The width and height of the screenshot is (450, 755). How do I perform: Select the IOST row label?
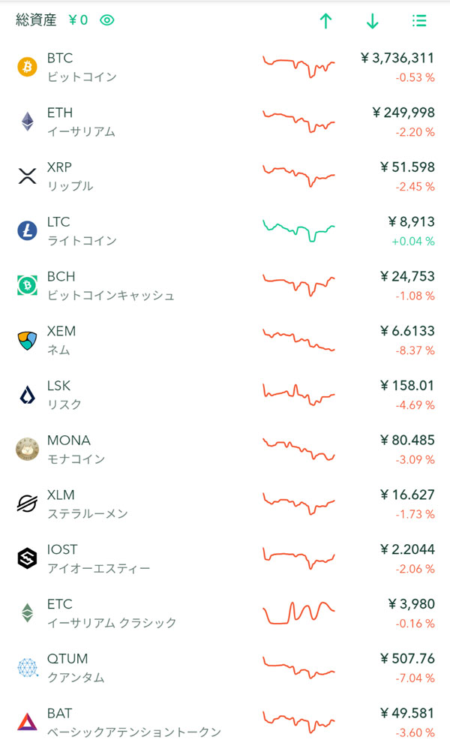pos(61,550)
